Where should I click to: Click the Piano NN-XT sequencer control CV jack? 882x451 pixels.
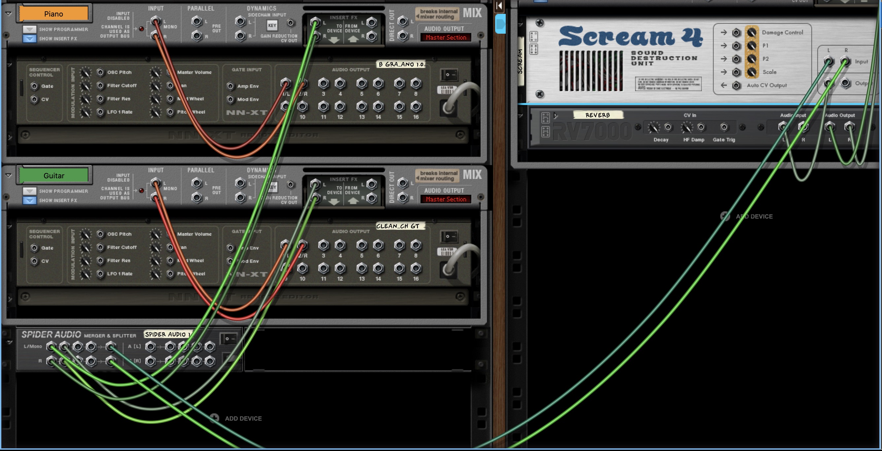point(34,99)
